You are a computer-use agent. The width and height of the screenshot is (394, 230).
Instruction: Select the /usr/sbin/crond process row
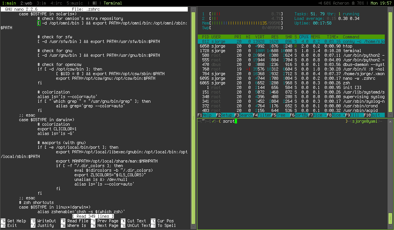coord(291,106)
